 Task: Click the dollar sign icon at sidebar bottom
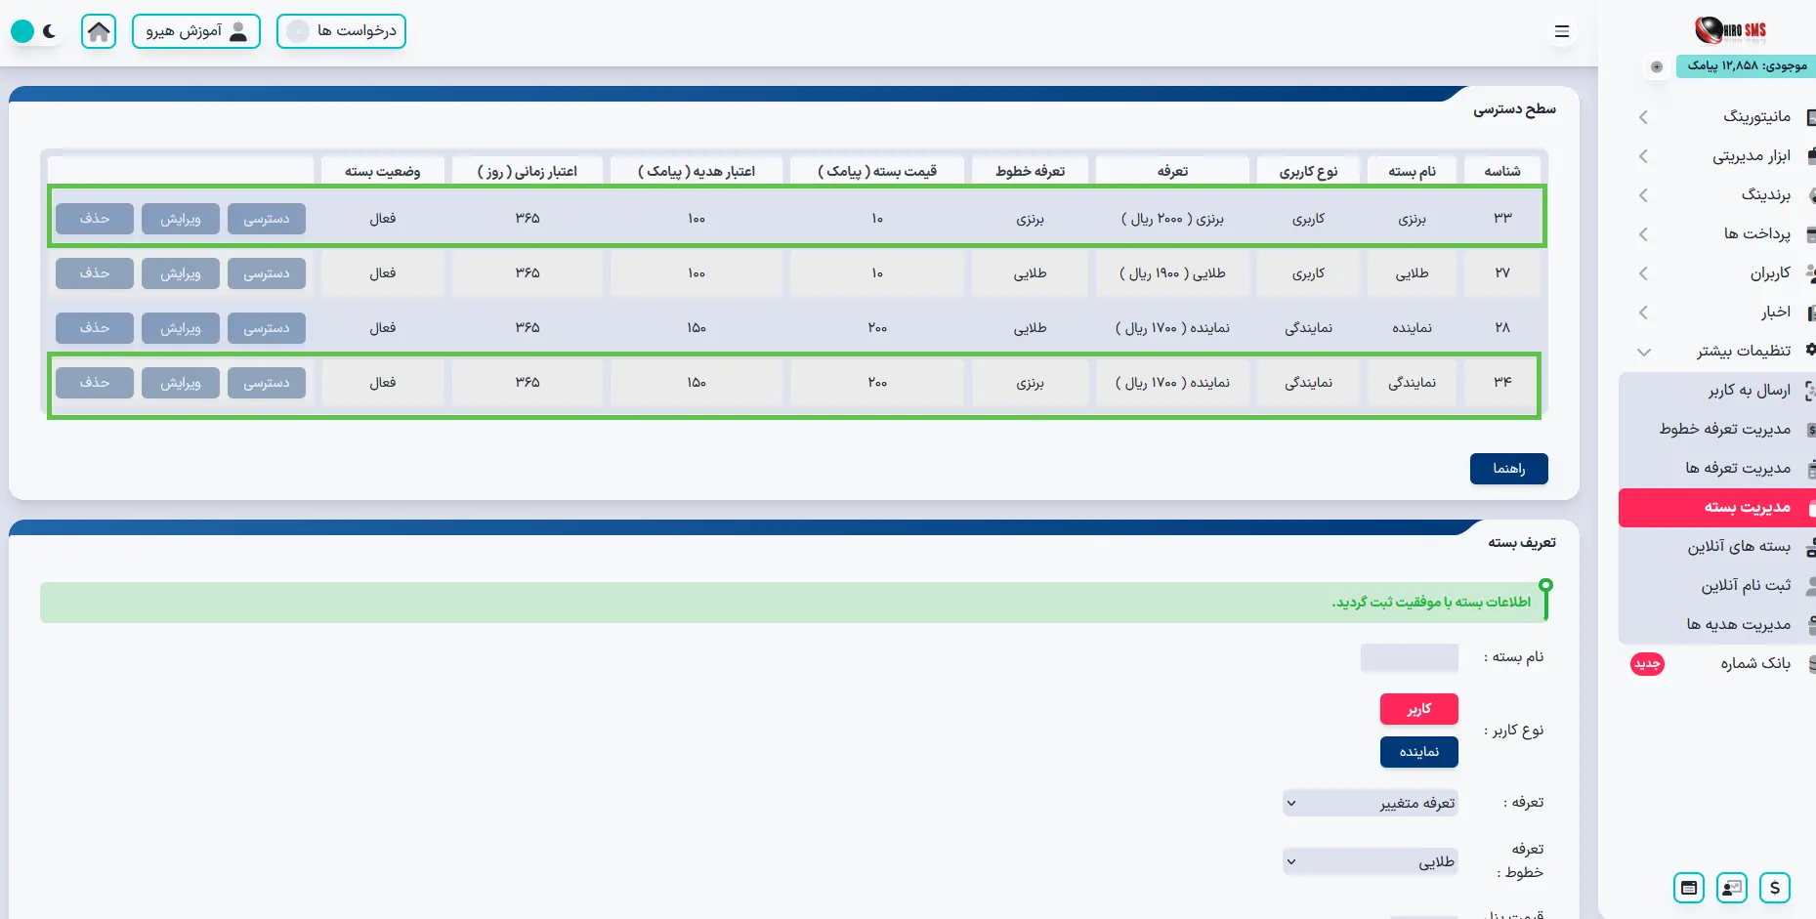[1774, 887]
